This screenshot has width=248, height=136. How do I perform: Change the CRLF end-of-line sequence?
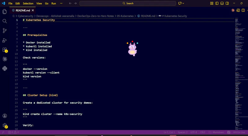(x=203, y=132)
